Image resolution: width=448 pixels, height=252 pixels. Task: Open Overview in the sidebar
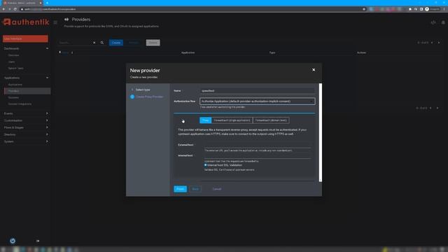coord(13,55)
